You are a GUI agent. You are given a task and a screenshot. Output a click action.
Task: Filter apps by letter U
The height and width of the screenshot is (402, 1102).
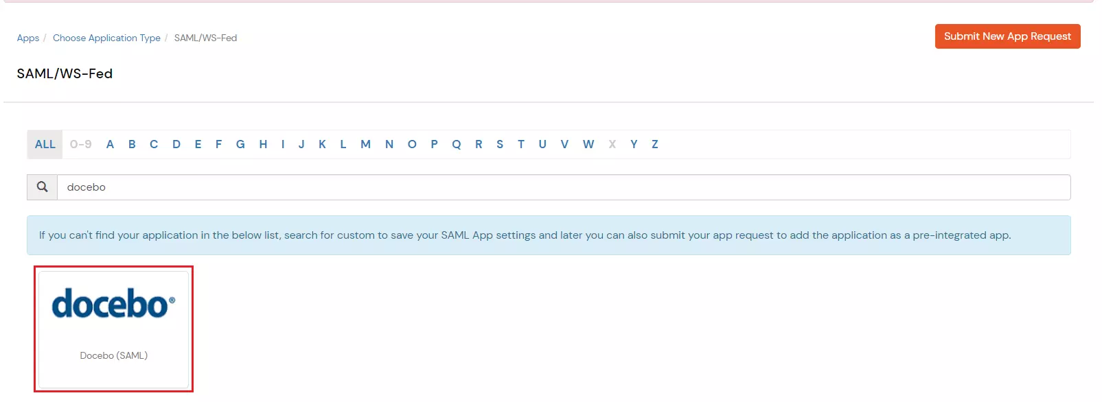542,144
